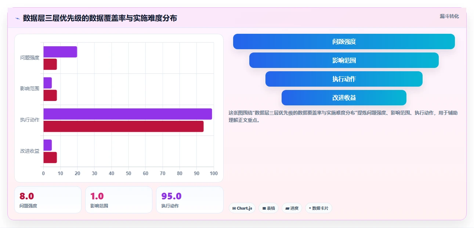Screen dimensions: 474x228
Task: Click the 表格 tag chip
Action: (269, 208)
